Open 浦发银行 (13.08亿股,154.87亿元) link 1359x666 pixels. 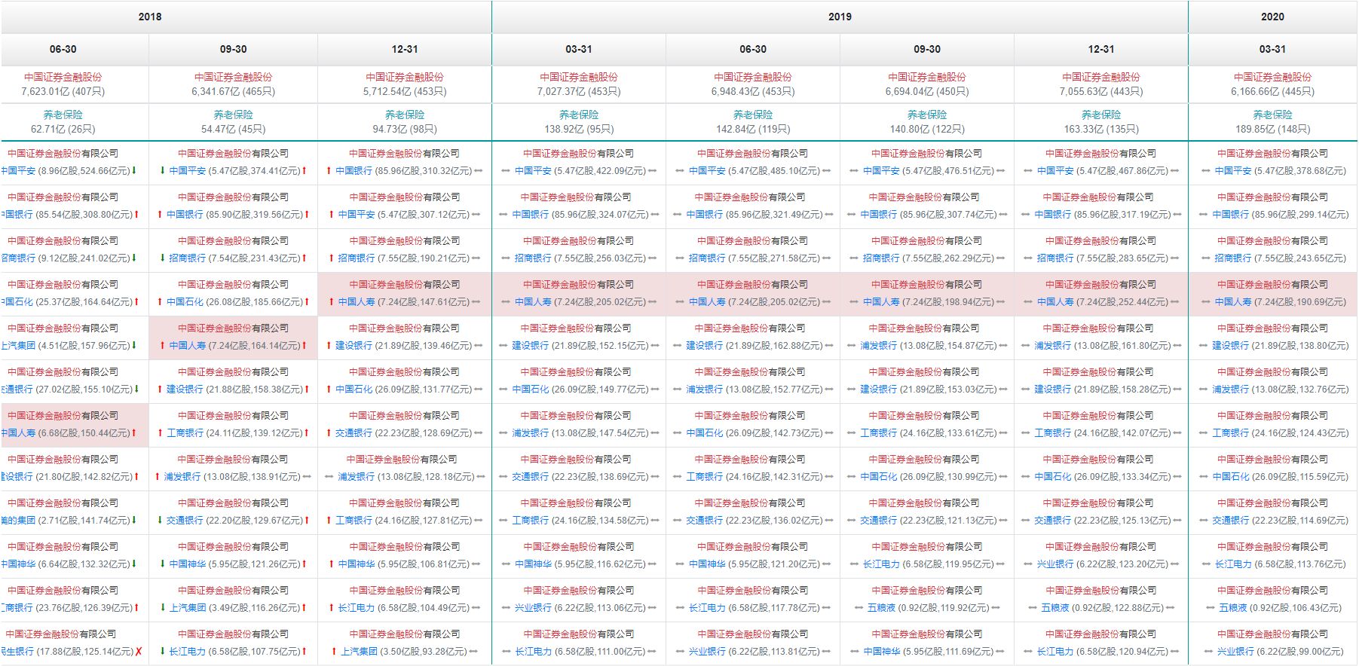[879, 346]
